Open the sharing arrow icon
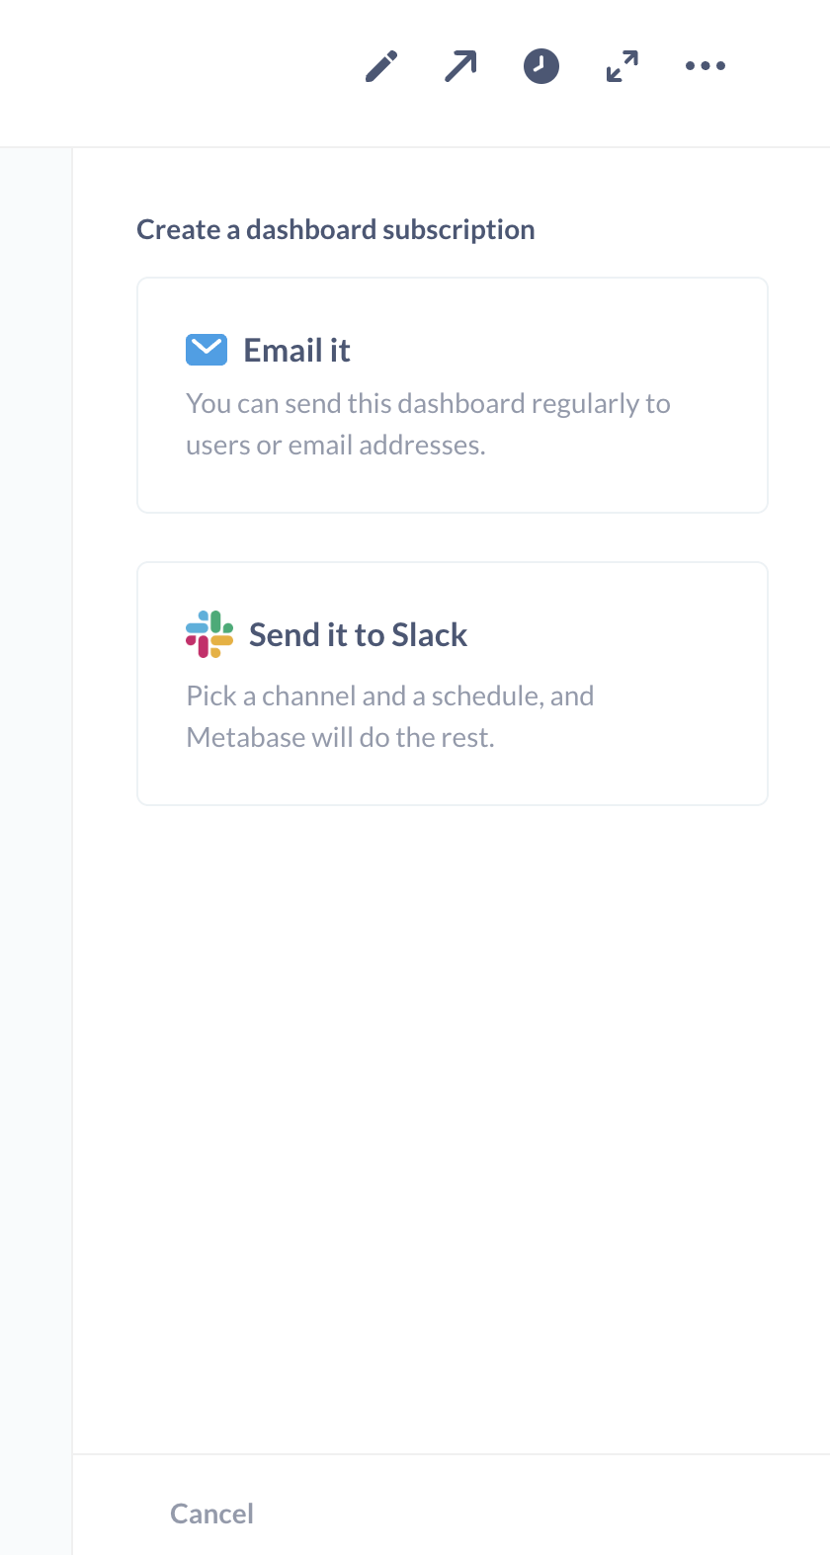Screen dimensions: 830x1555 coord(460,66)
